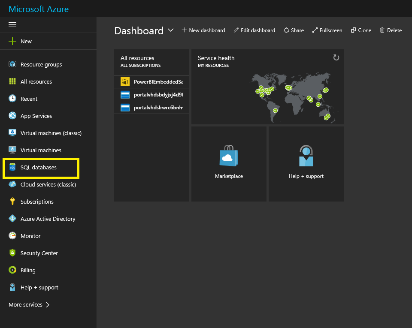Screen dimensions: 412x328
Task: Open Security Center shield icon
Action: coord(12,253)
